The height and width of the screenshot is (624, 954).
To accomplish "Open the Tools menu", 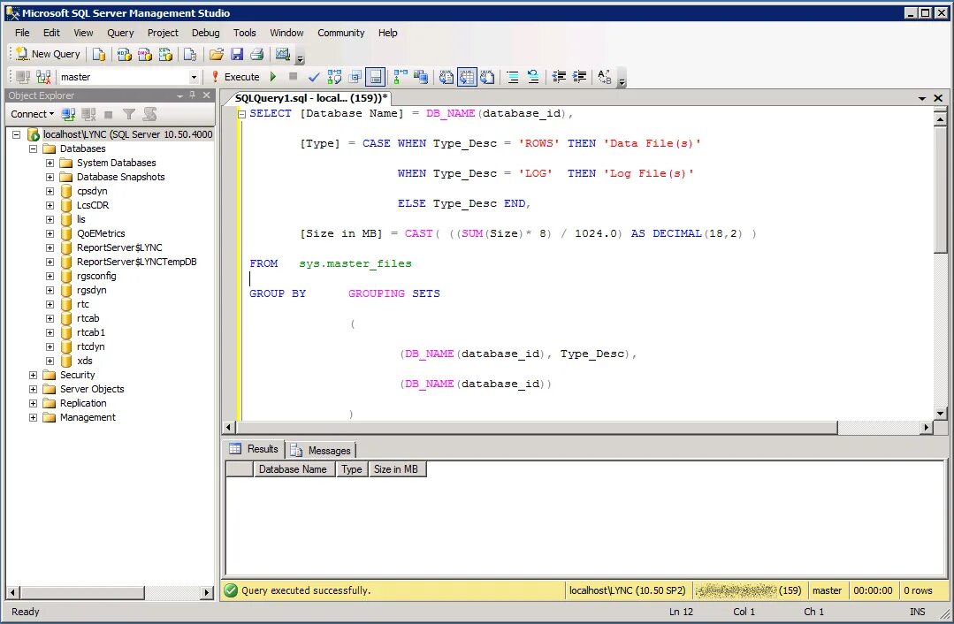I will [x=245, y=33].
